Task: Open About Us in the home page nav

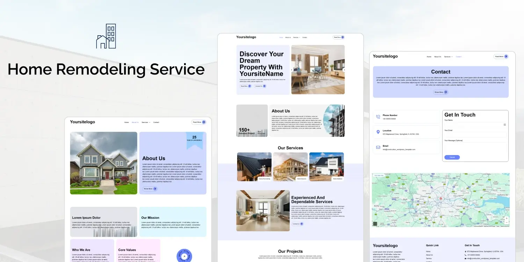Action: [288, 37]
